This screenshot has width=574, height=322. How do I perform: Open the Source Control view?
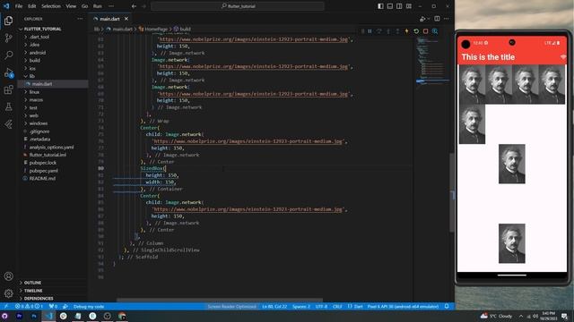point(8,38)
